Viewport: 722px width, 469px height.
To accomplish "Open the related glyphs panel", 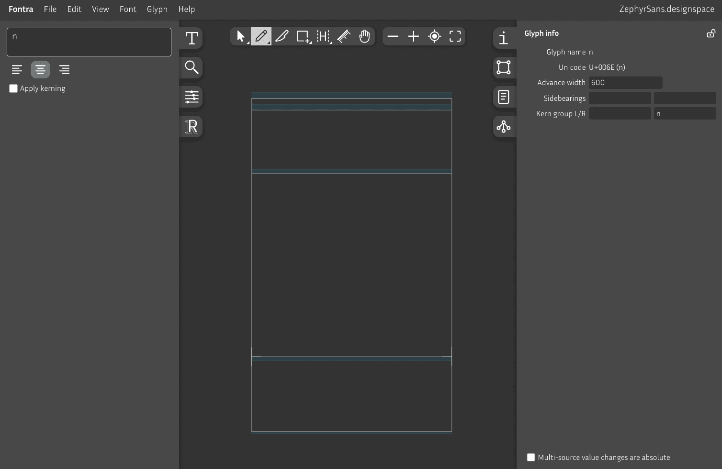I will click(x=503, y=126).
